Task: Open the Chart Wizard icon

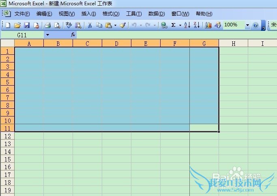Action: pos(208,25)
